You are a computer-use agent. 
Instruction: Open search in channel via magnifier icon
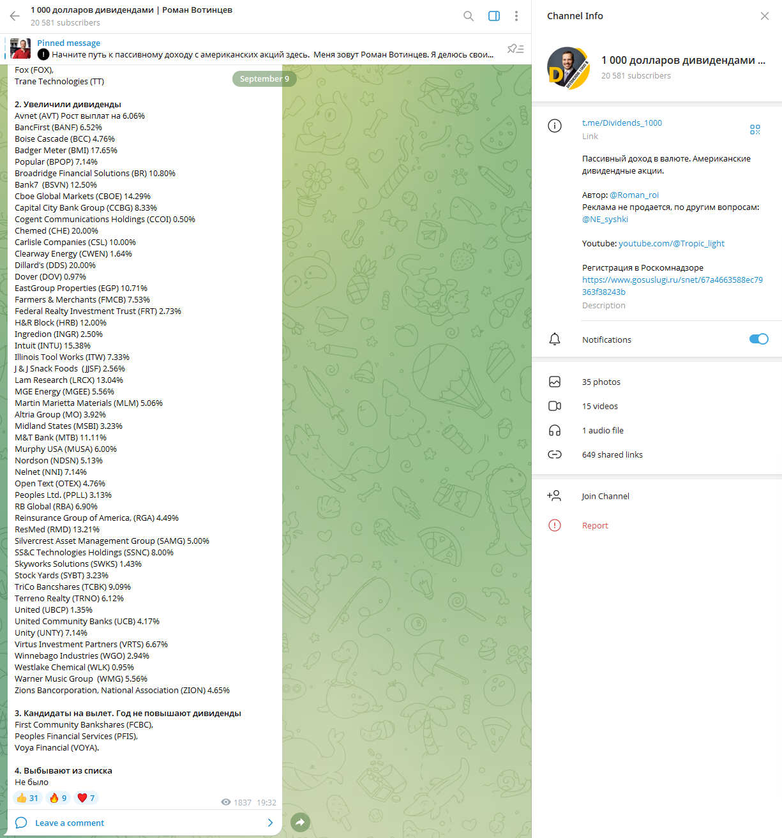pyautogui.click(x=469, y=16)
